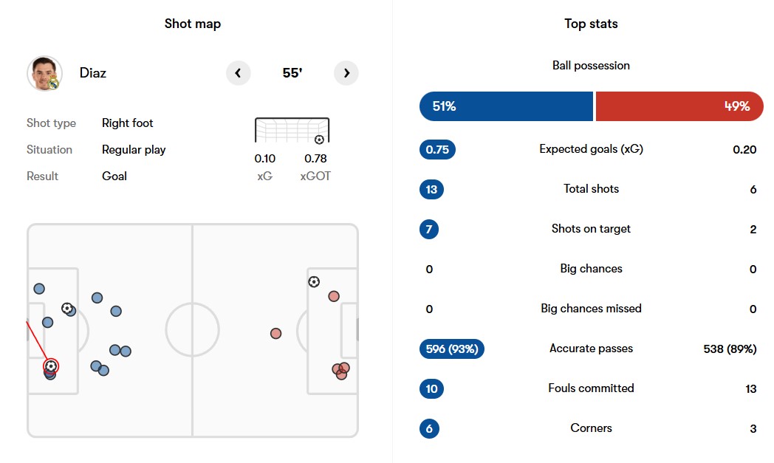Click blue shot dot beside left six-yard box
774x463 pixels.
(47, 322)
